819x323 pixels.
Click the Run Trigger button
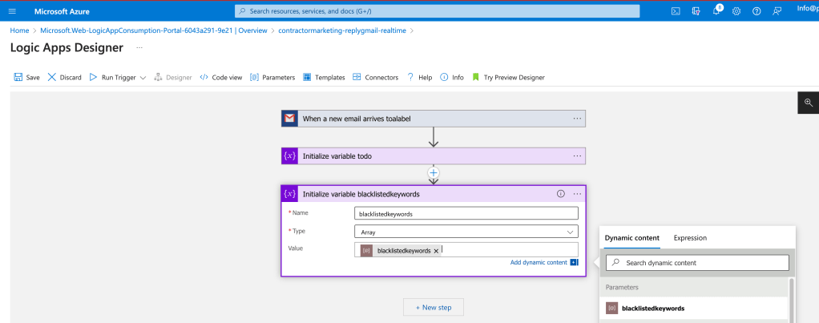112,78
